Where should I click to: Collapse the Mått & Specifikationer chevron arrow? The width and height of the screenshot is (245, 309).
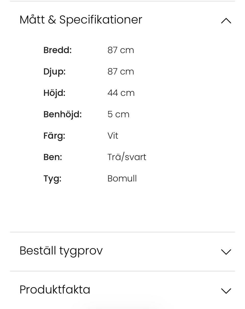(226, 21)
